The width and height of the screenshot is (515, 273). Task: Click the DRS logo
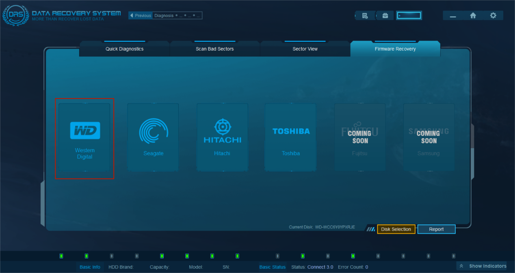tap(15, 16)
